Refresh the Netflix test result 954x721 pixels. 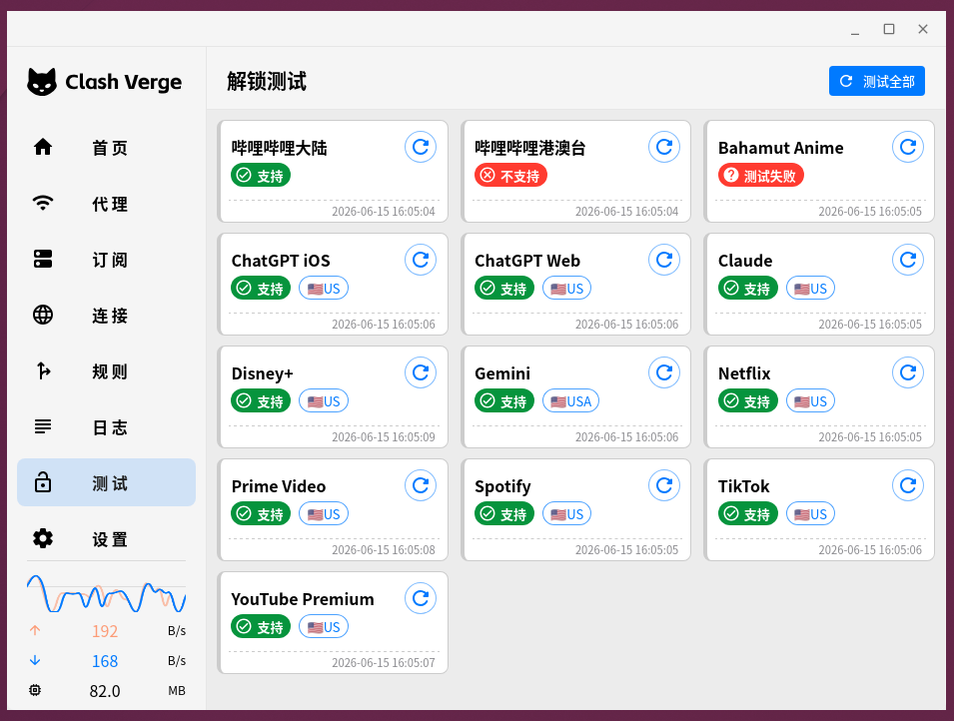click(x=908, y=372)
